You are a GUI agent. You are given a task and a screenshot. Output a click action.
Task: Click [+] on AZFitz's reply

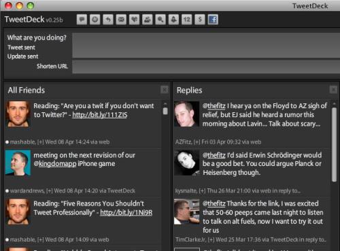[197, 142]
